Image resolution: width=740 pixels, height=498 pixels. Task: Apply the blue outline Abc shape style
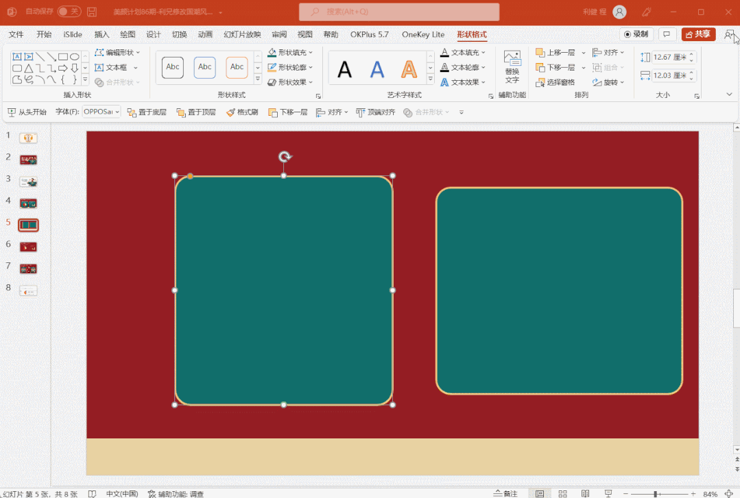pyautogui.click(x=205, y=67)
